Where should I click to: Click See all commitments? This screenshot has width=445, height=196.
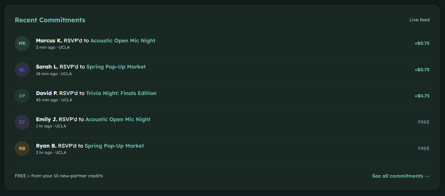coord(401,176)
